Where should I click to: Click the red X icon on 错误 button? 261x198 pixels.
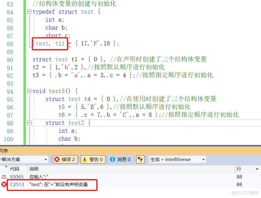[57, 159]
